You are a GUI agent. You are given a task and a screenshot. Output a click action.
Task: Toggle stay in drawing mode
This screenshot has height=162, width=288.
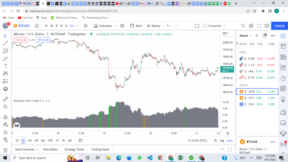pos(5,125)
